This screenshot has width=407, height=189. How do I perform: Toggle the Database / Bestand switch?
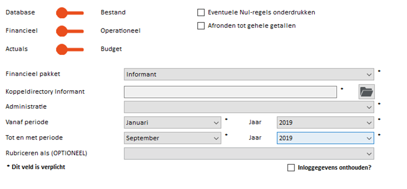pyautogui.click(x=70, y=13)
